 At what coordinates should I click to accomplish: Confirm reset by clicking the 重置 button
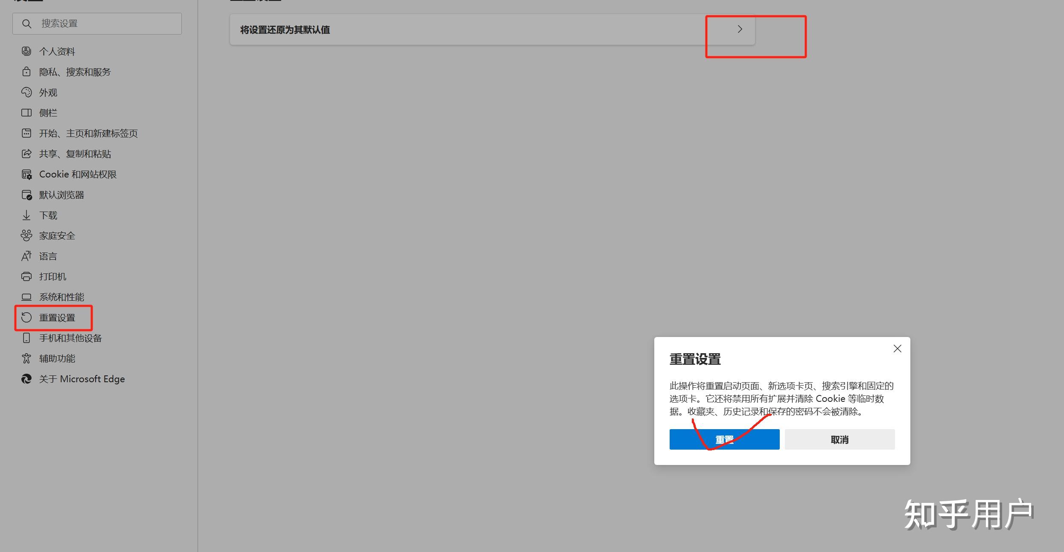click(724, 439)
